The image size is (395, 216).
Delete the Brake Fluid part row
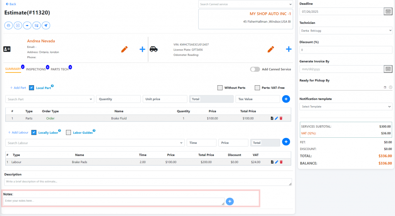pyautogui.click(x=281, y=118)
